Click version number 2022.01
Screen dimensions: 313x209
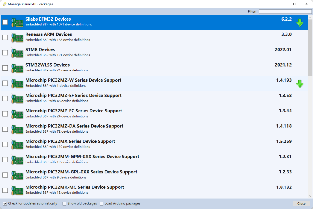pyautogui.click(x=283, y=50)
